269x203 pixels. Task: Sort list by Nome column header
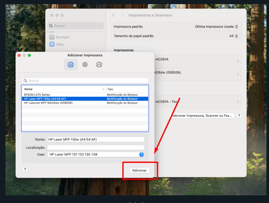63,89
